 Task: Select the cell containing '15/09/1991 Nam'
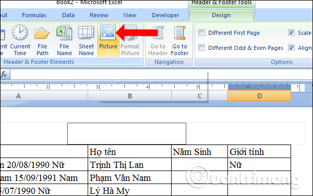click(x=44, y=177)
